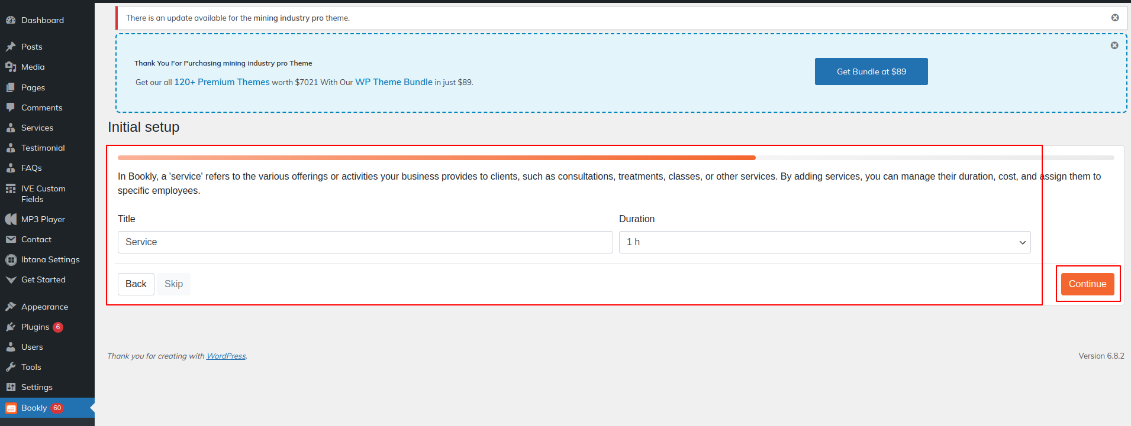This screenshot has height=426, width=1131.
Task: Click the Bookly calendar icon
Action: pyautogui.click(x=11, y=408)
